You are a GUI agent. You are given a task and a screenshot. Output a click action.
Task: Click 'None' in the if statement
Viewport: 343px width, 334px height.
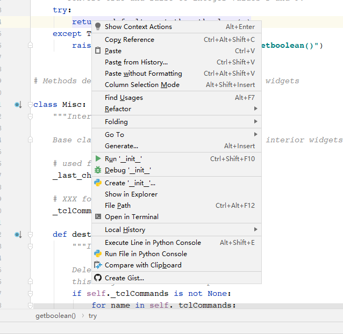217,293
